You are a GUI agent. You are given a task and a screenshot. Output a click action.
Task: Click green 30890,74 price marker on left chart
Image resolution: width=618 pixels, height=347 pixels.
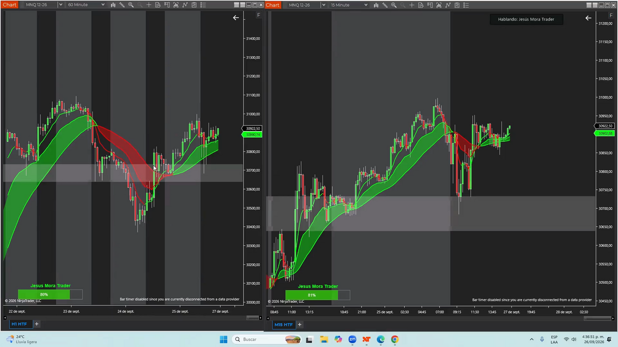point(252,135)
